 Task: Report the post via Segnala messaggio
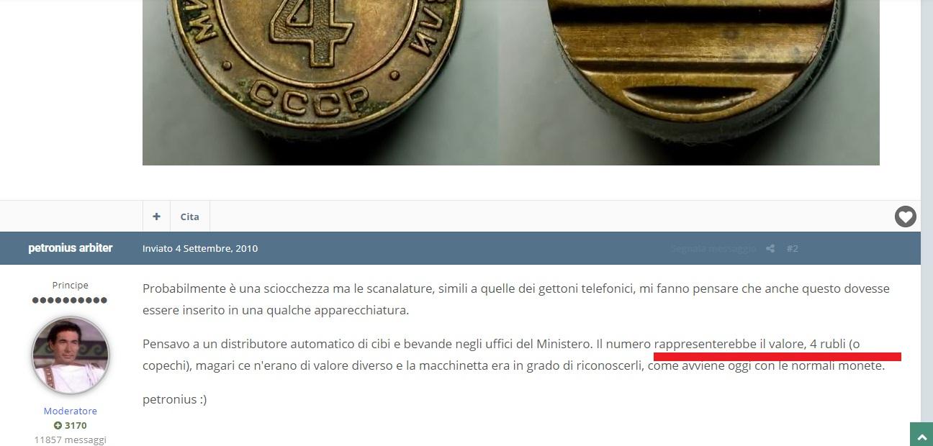click(x=713, y=248)
